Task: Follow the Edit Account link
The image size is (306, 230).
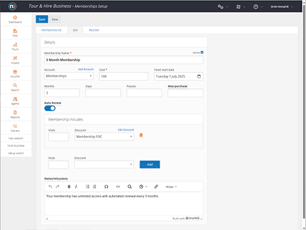Action: pyautogui.click(x=86, y=69)
